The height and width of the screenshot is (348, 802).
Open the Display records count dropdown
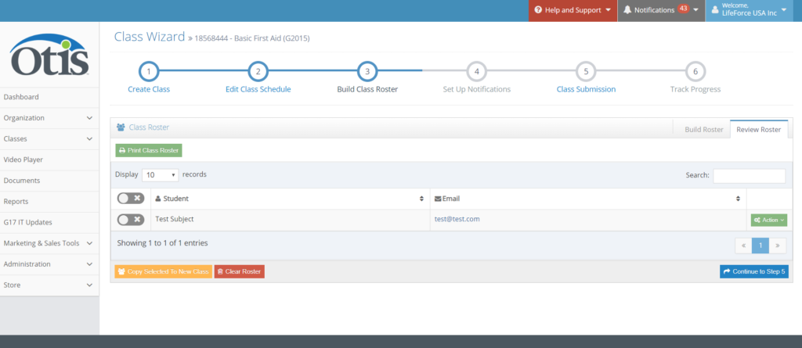coord(161,175)
